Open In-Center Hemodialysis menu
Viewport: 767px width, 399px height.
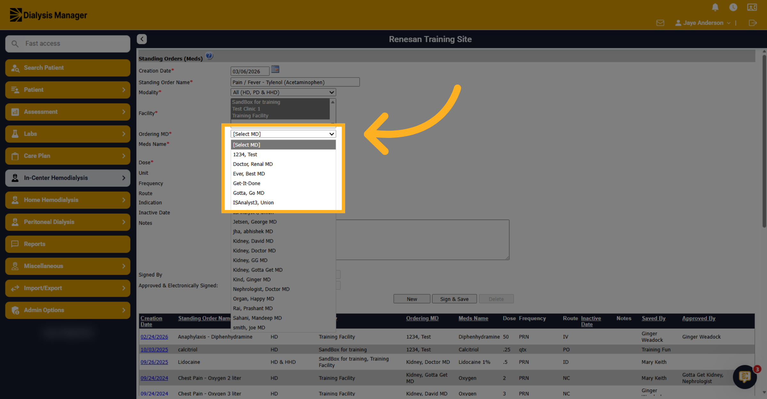[x=68, y=178]
